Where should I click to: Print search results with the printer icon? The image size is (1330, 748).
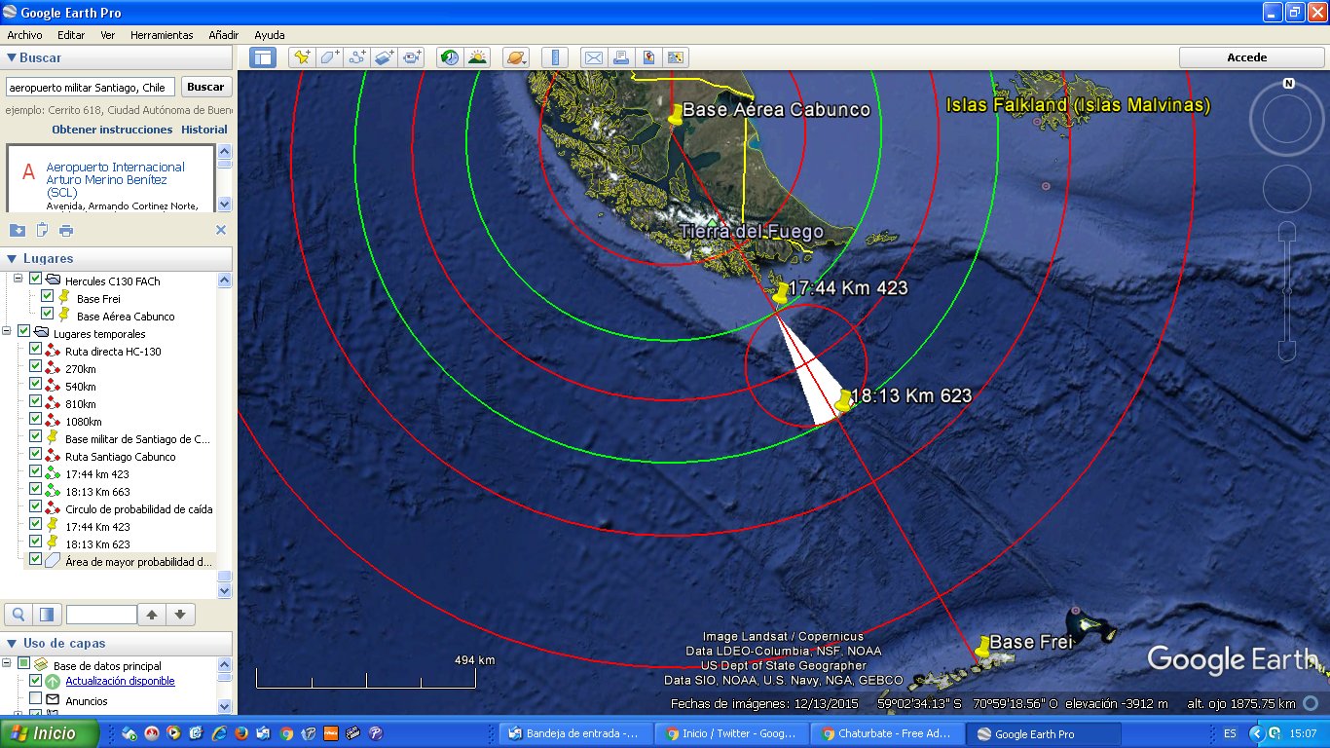[x=66, y=230]
